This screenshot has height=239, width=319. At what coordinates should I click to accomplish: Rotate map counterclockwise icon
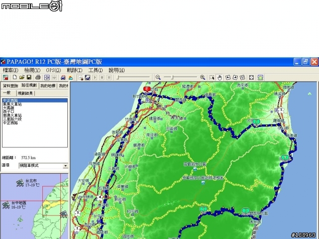[228, 78]
